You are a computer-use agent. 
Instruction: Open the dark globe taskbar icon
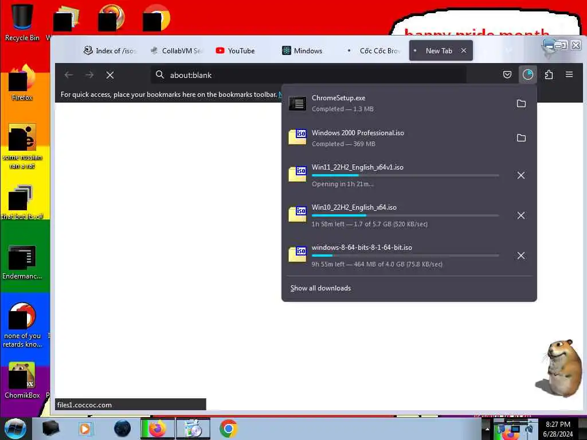[123, 429]
